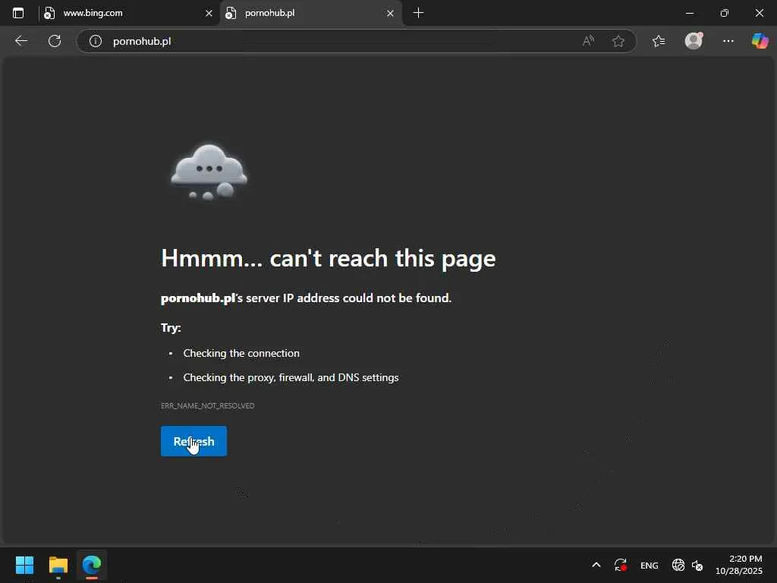The width and height of the screenshot is (777, 583).
Task: Open the tab actions menu icon
Action: tap(18, 13)
